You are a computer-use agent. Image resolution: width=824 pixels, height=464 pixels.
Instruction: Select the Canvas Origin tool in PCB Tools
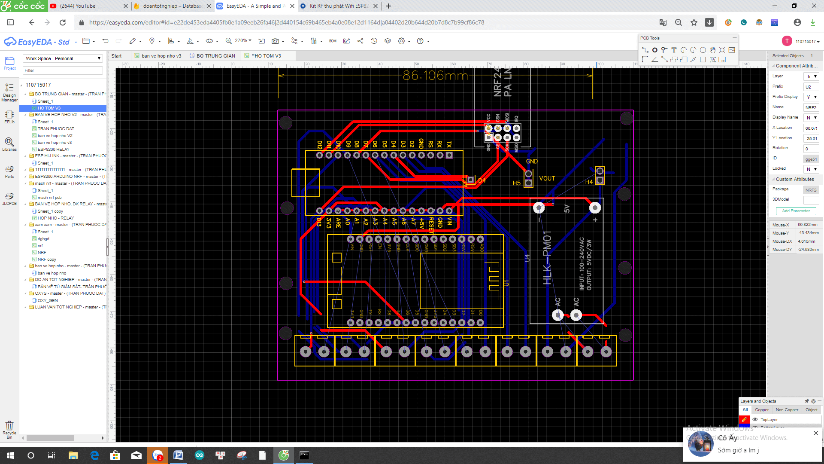645,60
